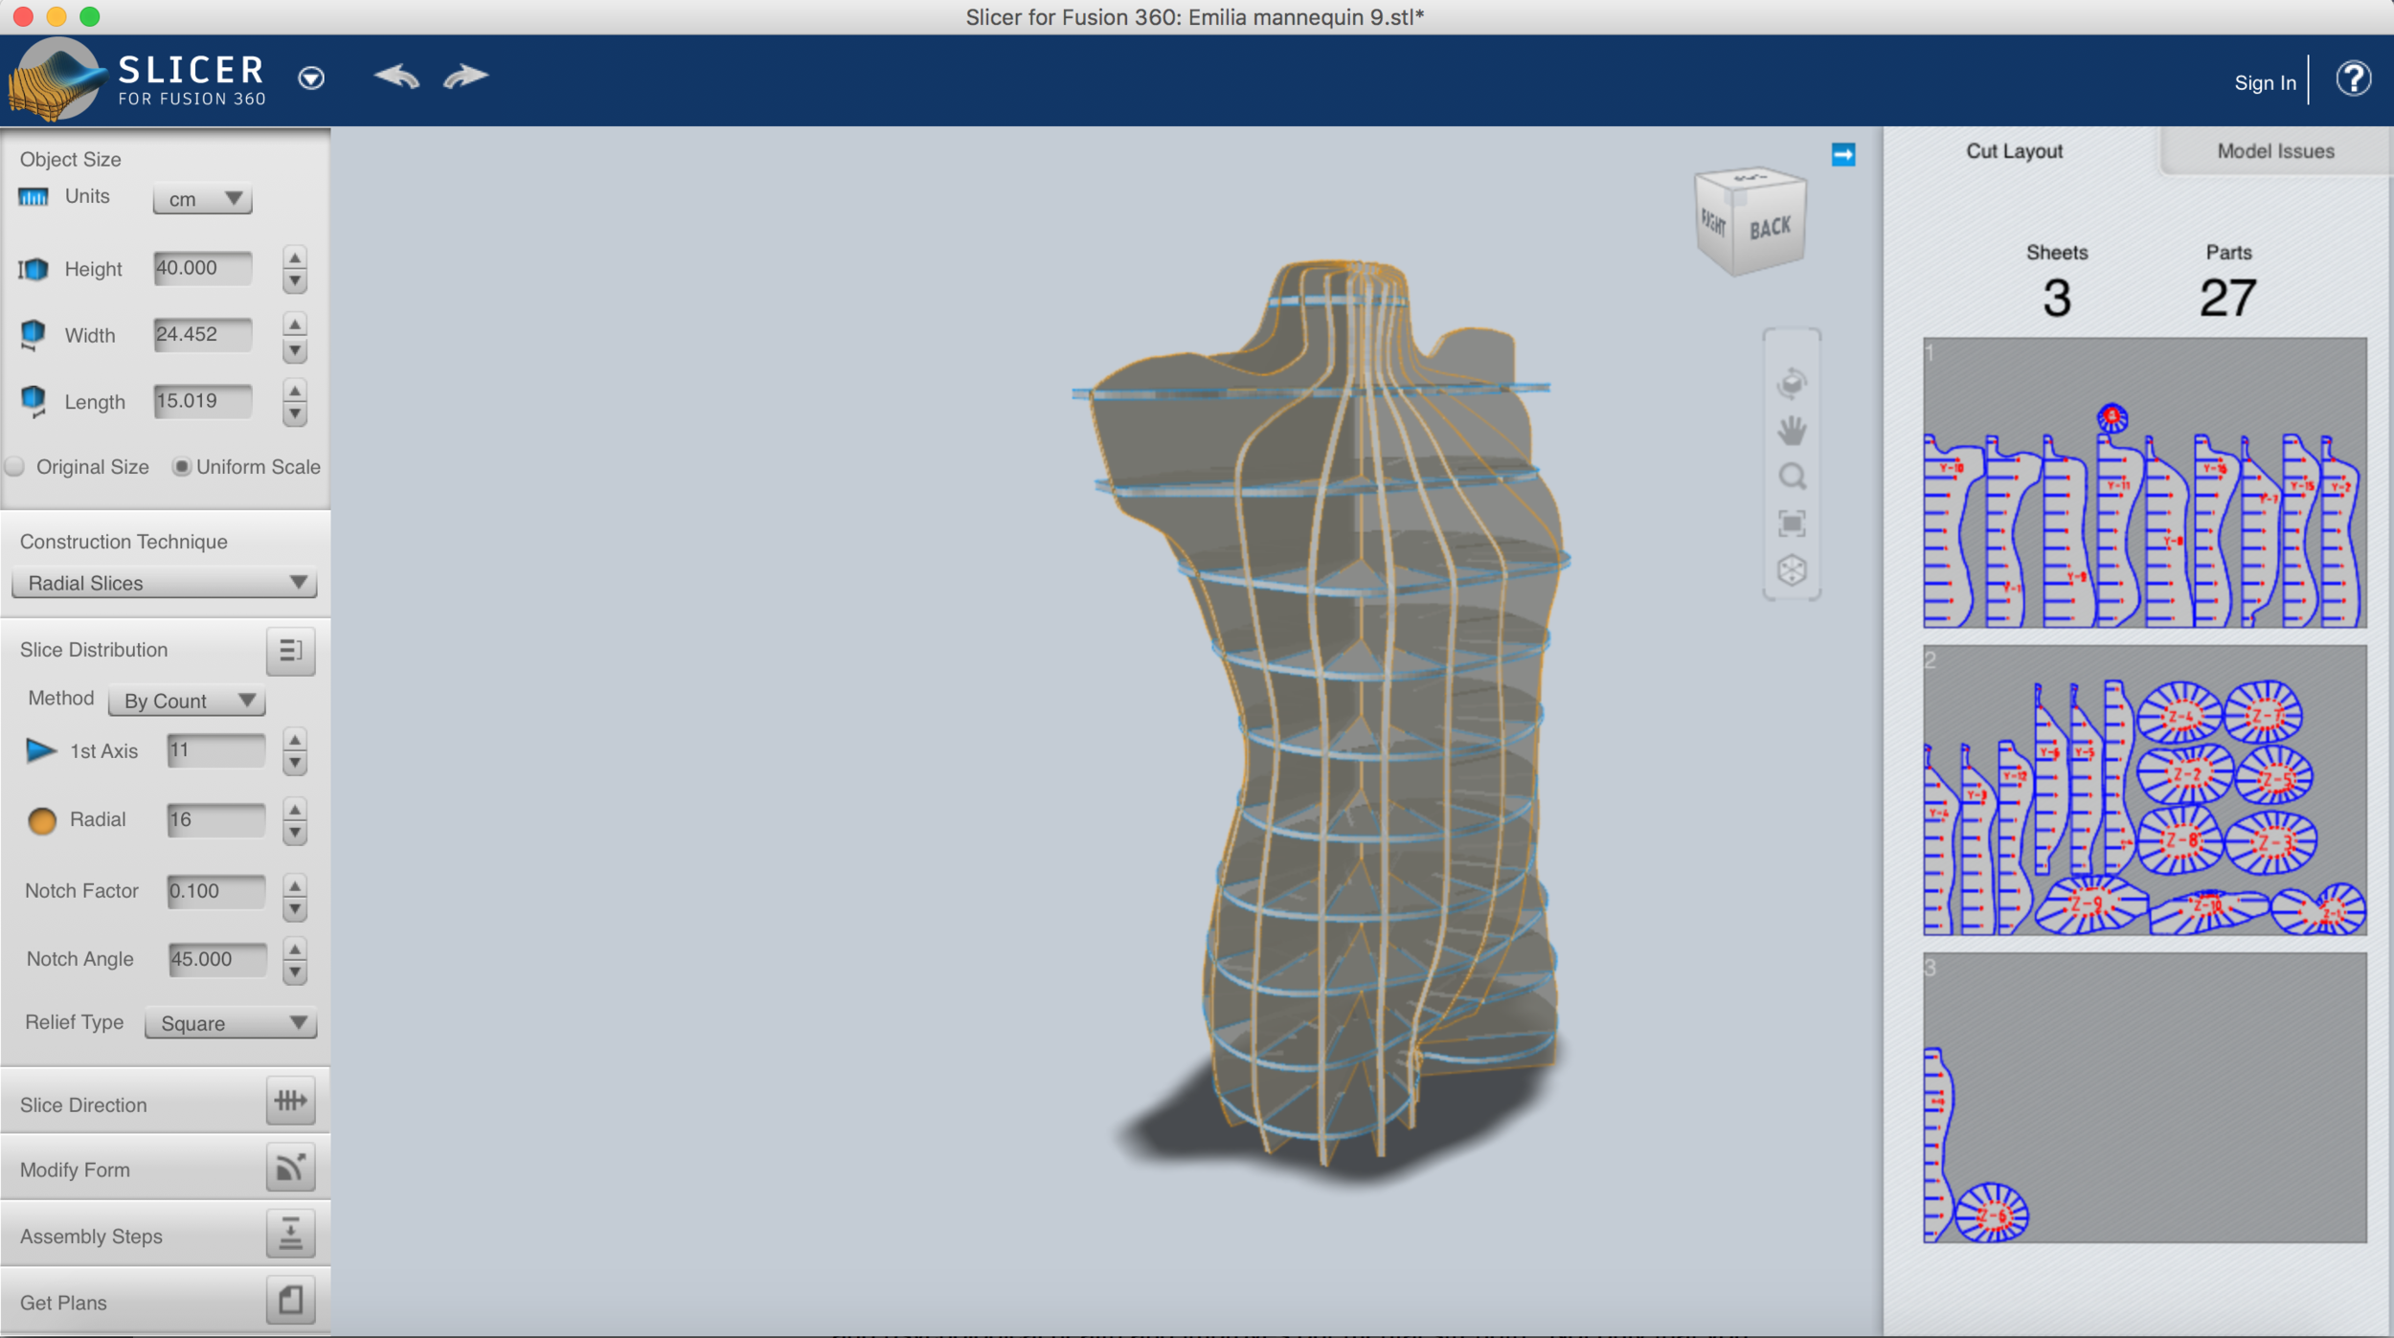Select the Original Size radio button
The width and height of the screenshot is (2394, 1338).
[x=15, y=467]
